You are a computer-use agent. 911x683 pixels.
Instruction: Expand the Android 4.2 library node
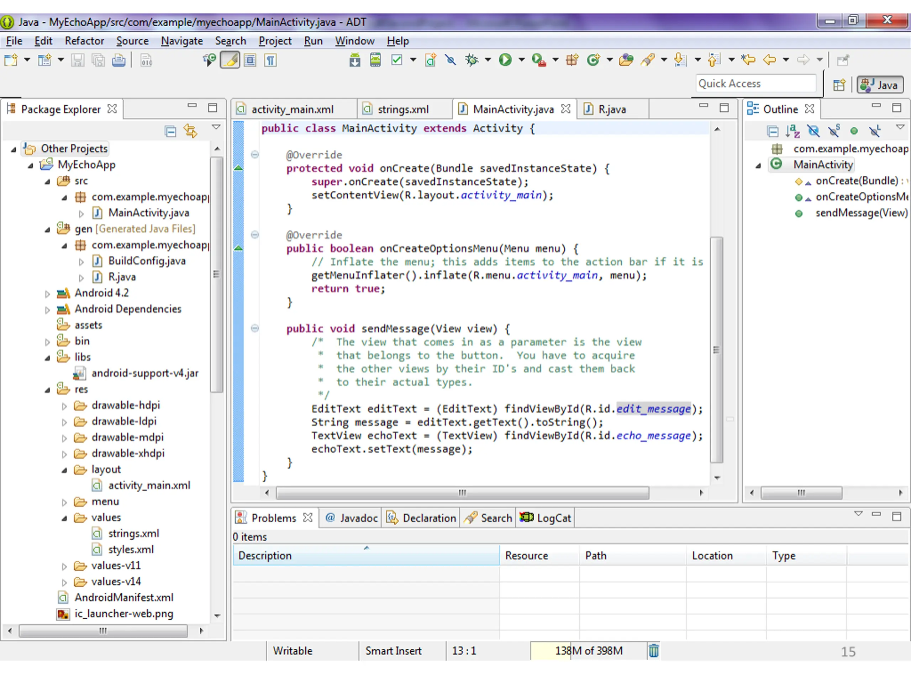pyautogui.click(x=47, y=293)
